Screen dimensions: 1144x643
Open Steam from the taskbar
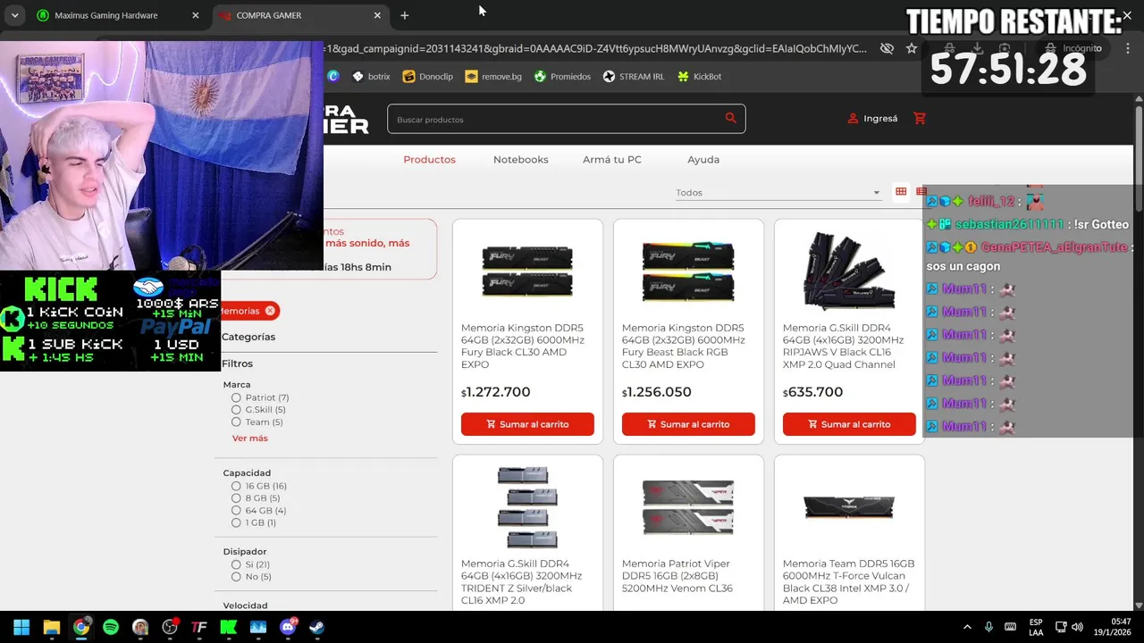click(x=317, y=627)
